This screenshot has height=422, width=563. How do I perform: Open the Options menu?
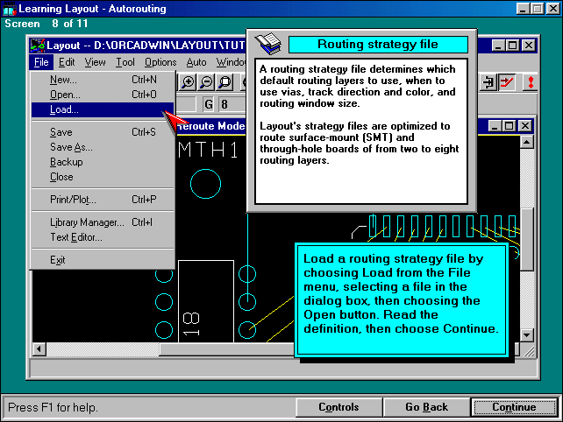pyautogui.click(x=160, y=62)
